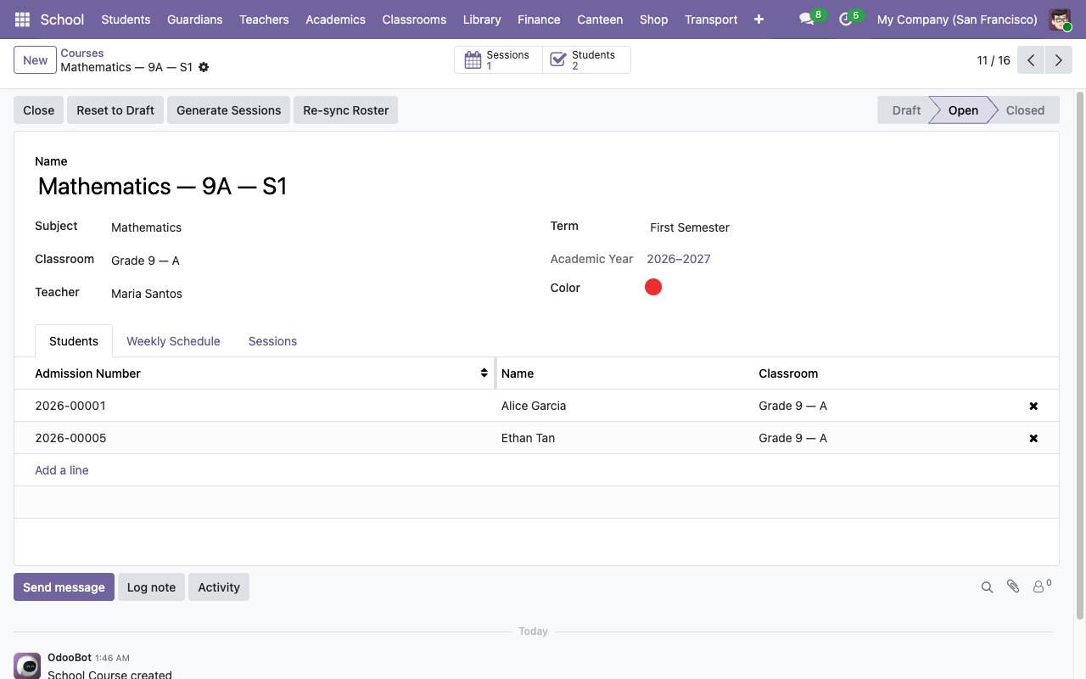Remove Ethan Tan row with X icon
This screenshot has width=1086, height=679.
[1033, 438]
